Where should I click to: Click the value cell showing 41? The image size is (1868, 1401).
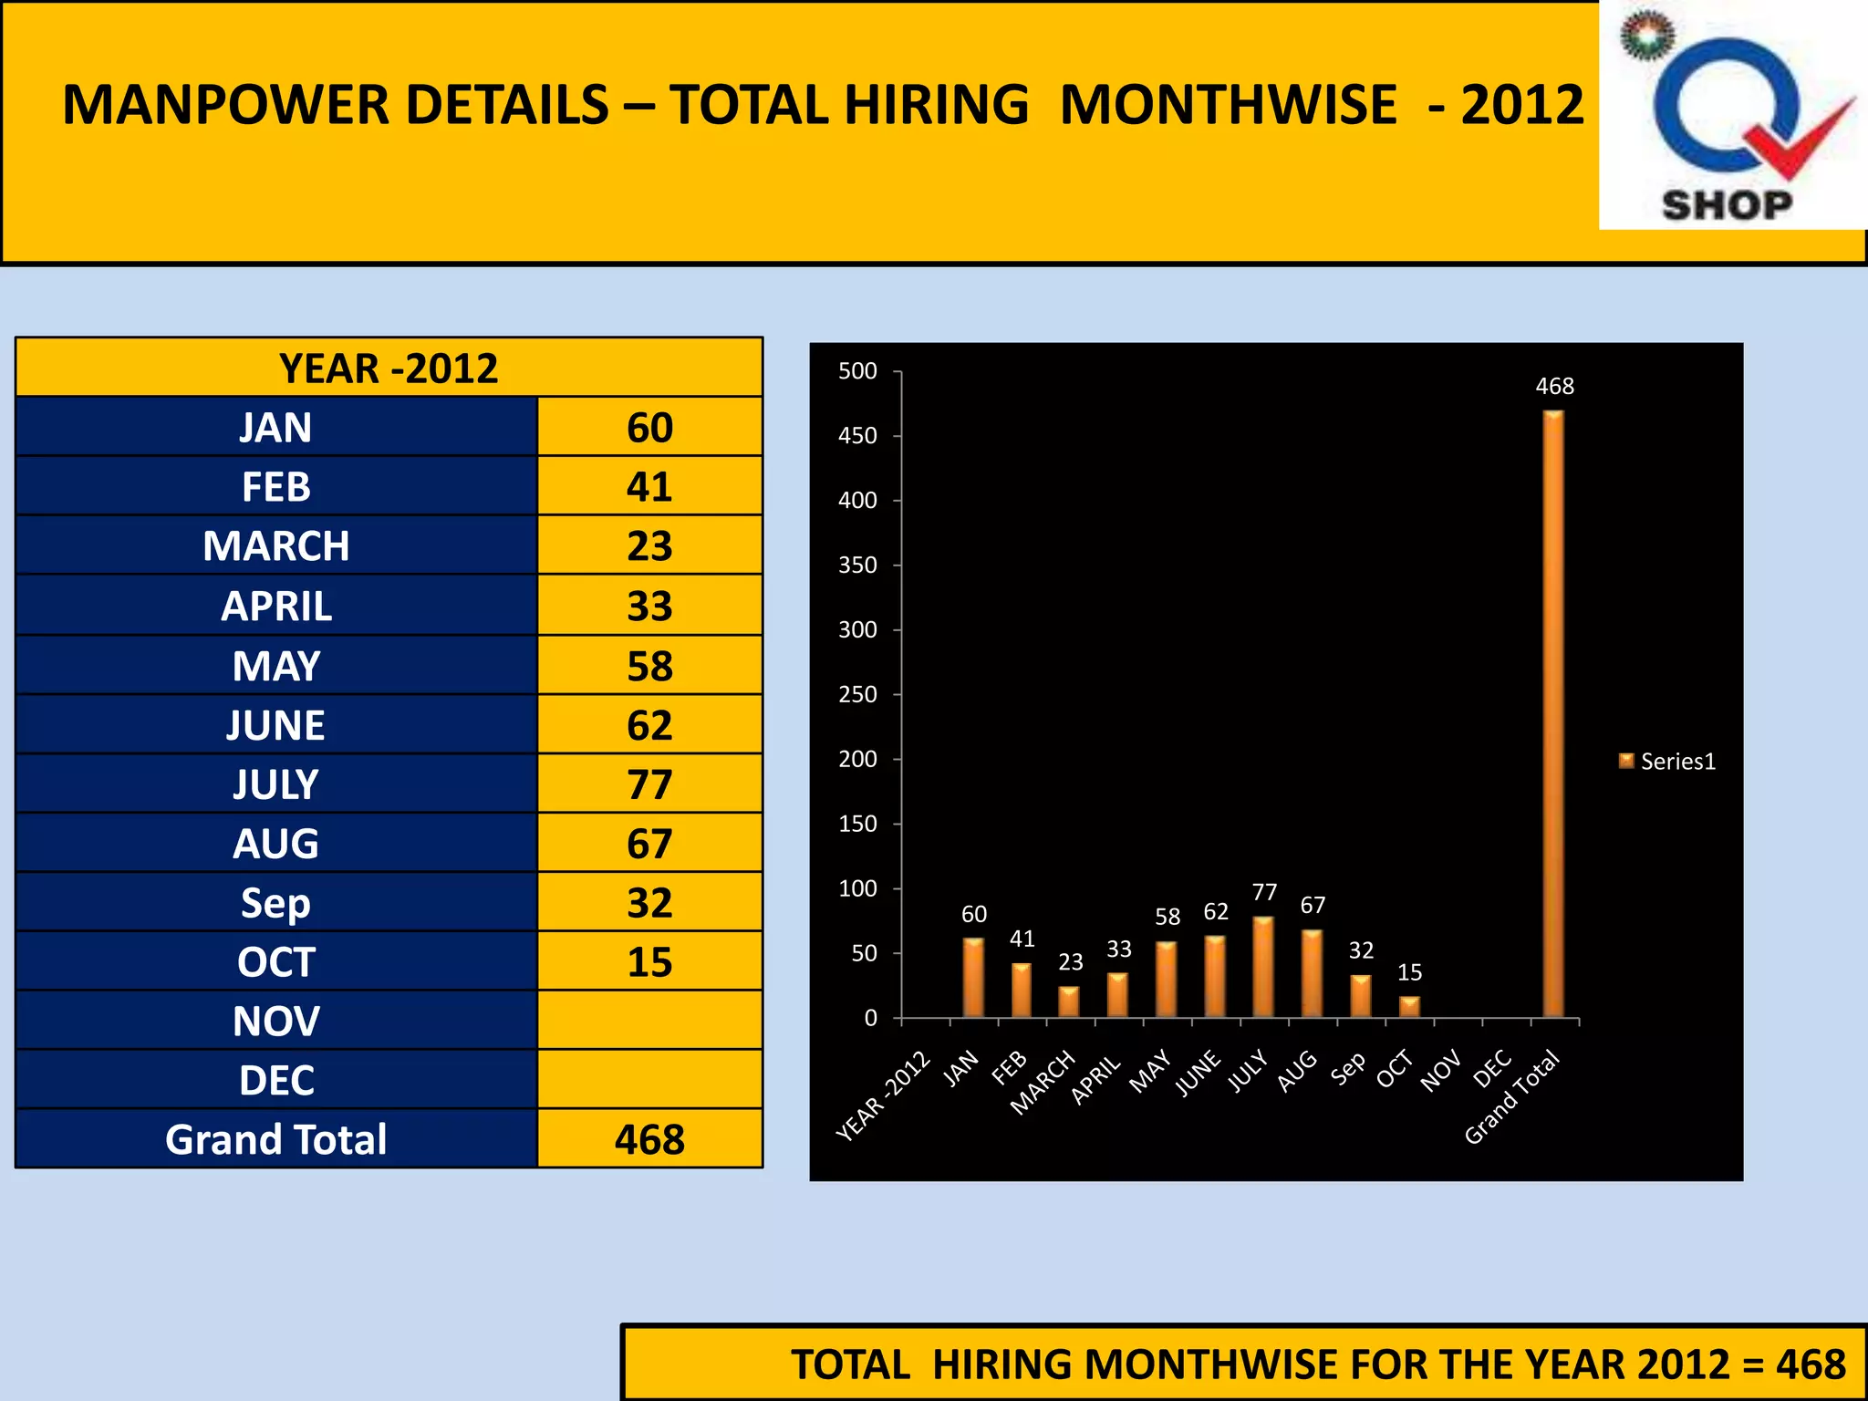pos(649,486)
